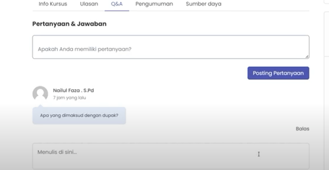This screenshot has width=329, height=170.
Task: Click the Pertanyaan & Jawaban heading
Action: point(69,24)
